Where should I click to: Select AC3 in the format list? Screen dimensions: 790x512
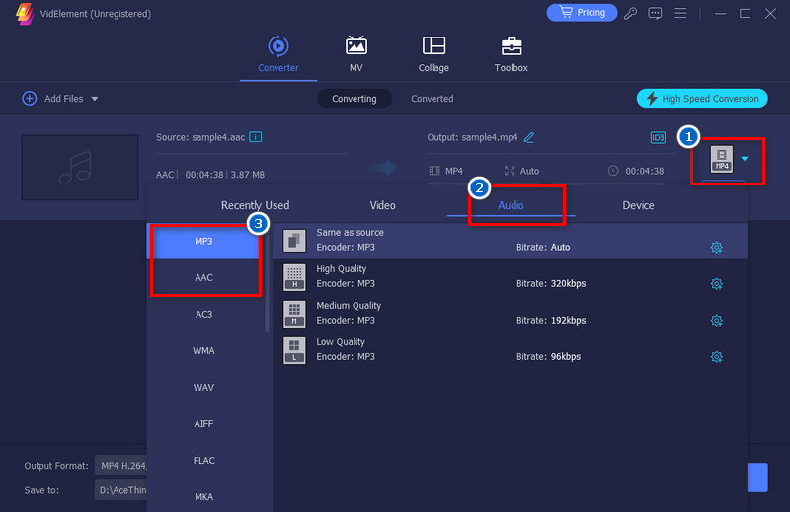click(204, 314)
